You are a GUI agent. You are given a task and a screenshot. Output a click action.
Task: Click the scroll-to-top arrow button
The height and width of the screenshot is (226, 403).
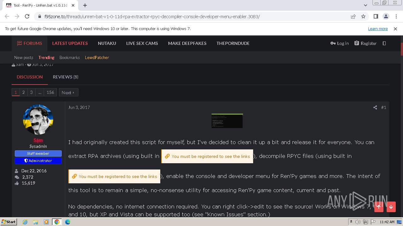(x=379, y=207)
